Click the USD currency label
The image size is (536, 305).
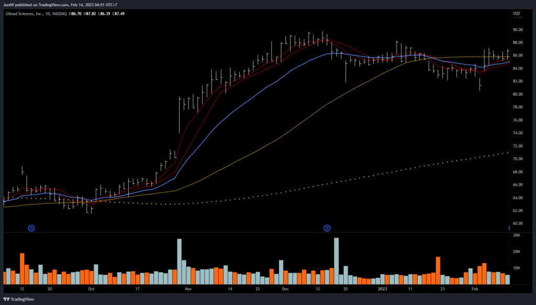click(517, 13)
